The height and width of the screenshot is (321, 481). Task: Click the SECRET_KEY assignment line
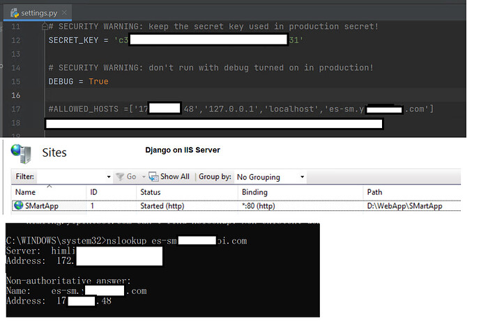pyautogui.click(x=176, y=40)
